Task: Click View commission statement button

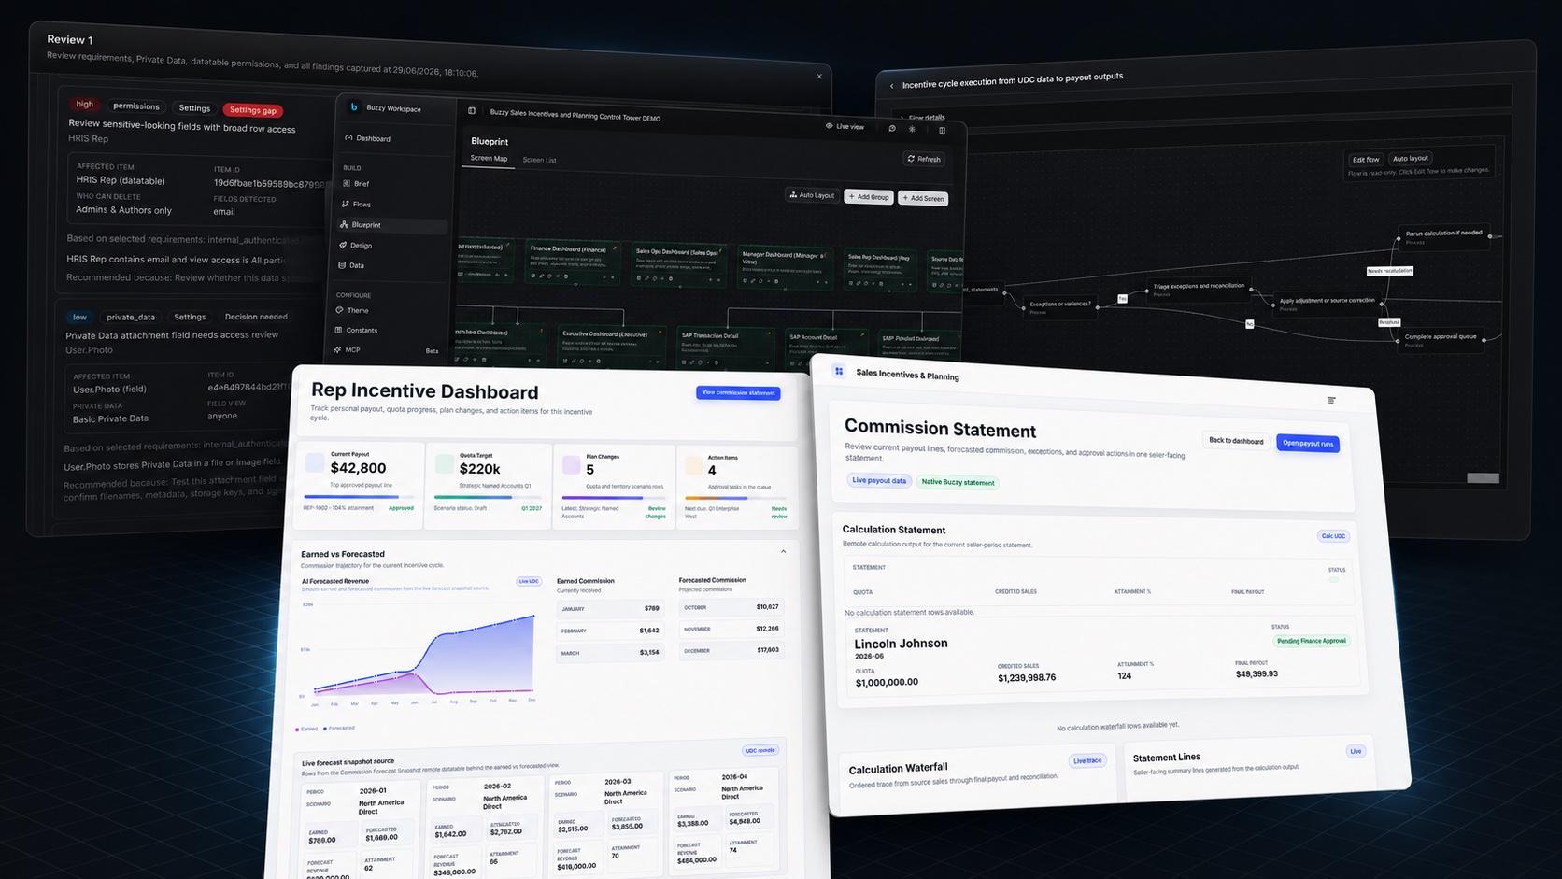Action: 738,393
